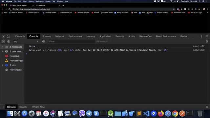Expand the '2 messages' sidebar group
210x118 pixels.
click(x=3, y=47)
